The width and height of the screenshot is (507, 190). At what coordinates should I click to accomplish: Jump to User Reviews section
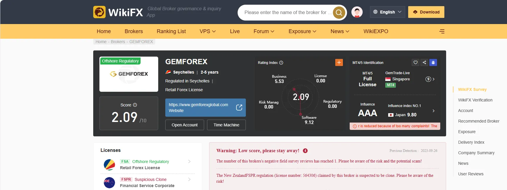pos(471,174)
